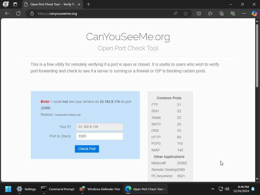Open the volume tray icon

(227, 189)
